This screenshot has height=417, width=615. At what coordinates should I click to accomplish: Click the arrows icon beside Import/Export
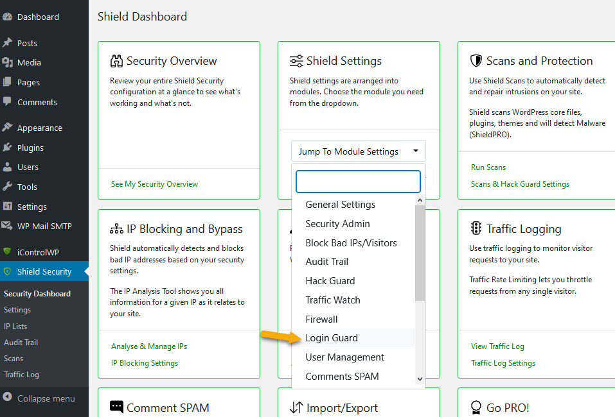pyautogui.click(x=296, y=407)
